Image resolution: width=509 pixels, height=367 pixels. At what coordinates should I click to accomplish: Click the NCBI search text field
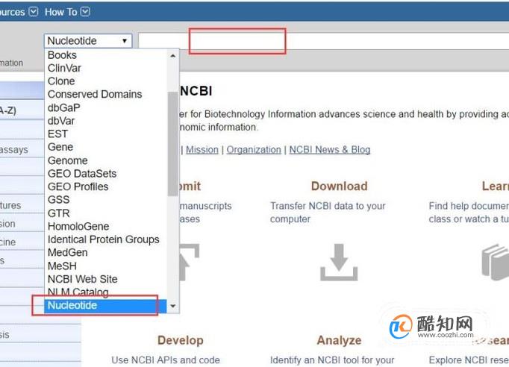coord(324,41)
